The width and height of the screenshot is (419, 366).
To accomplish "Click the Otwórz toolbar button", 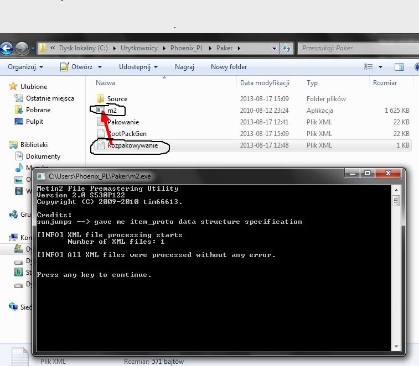I will (x=76, y=67).
